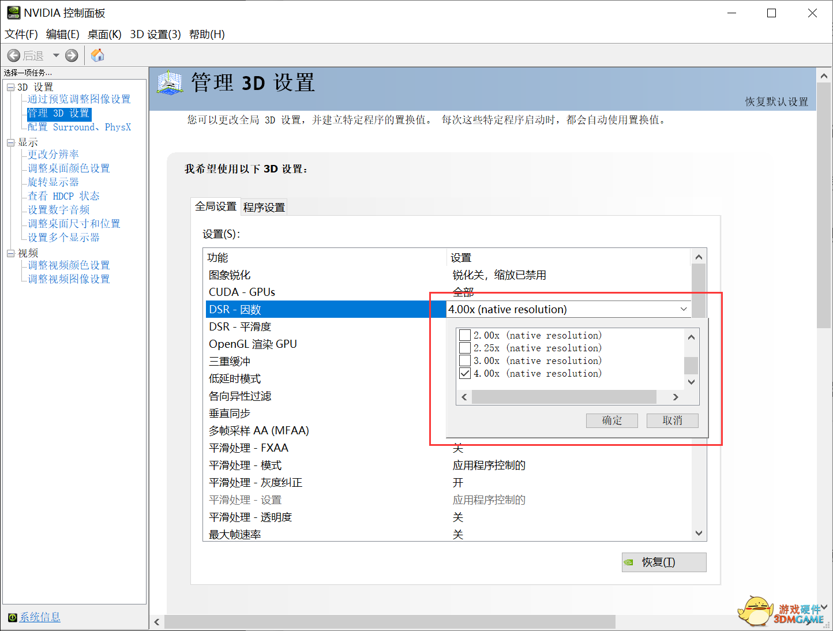Screen dimensions: 833x631
Task: Select 调整桌面颜色设置 tree item
Action: (69, 168)
